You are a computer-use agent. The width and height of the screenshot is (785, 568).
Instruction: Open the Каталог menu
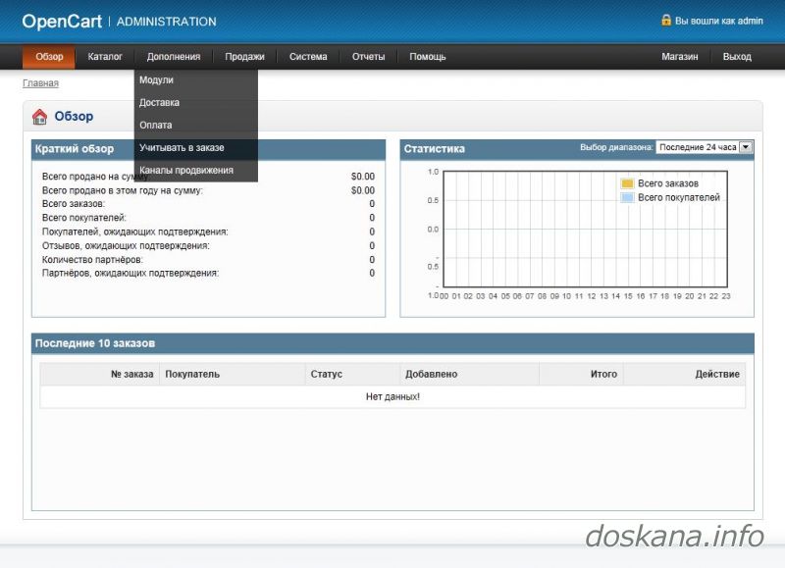(x=105, y=57)
